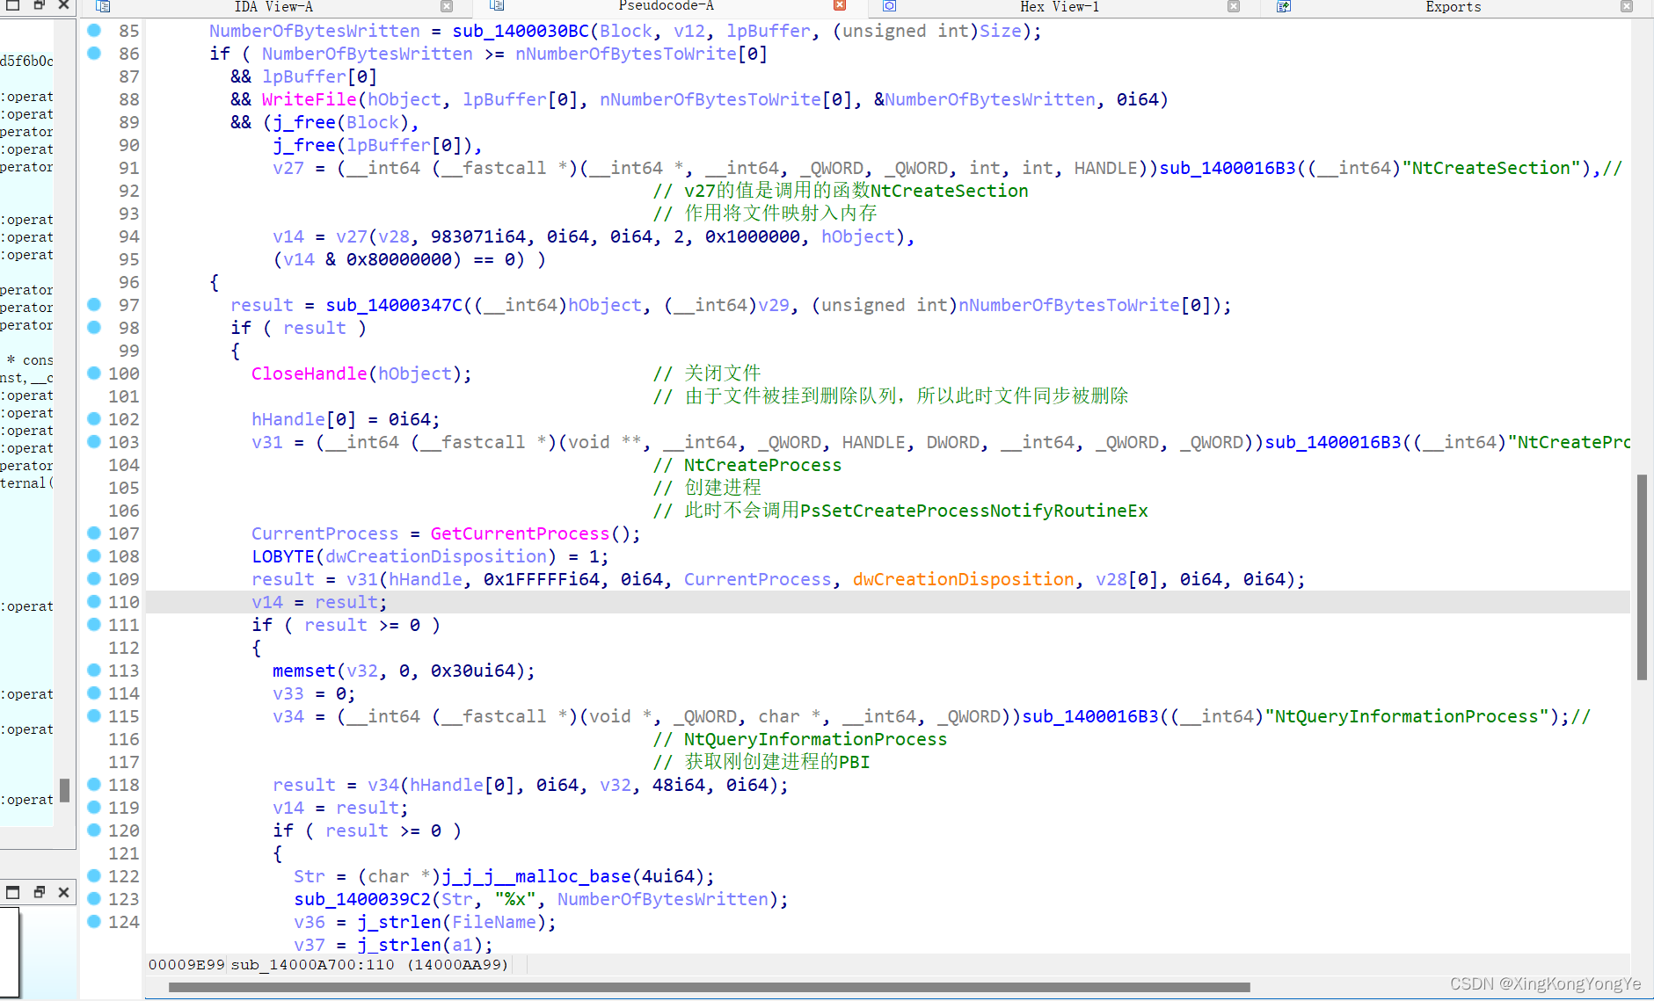Click the Pseudocode-A tab icon
This screenshot has width=1654, height=1001.
[x=497, y=5]
